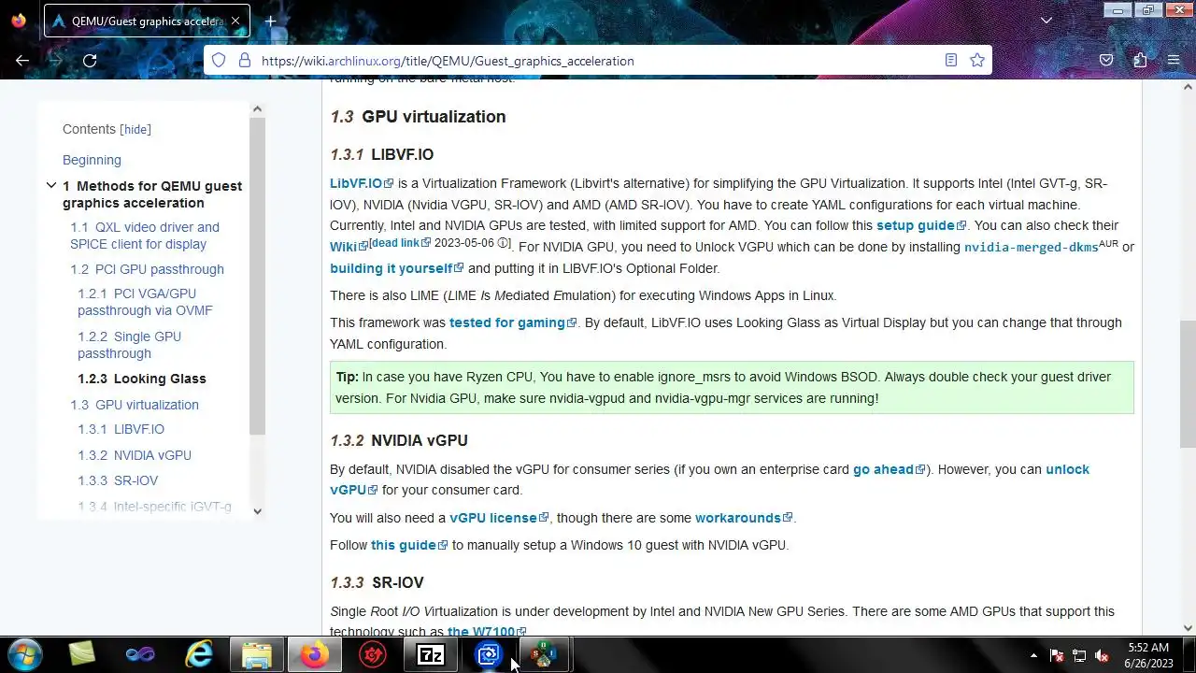Collapse the Methods for QEMU section
The image size is (1196, 673).
[x=51, y=185]
